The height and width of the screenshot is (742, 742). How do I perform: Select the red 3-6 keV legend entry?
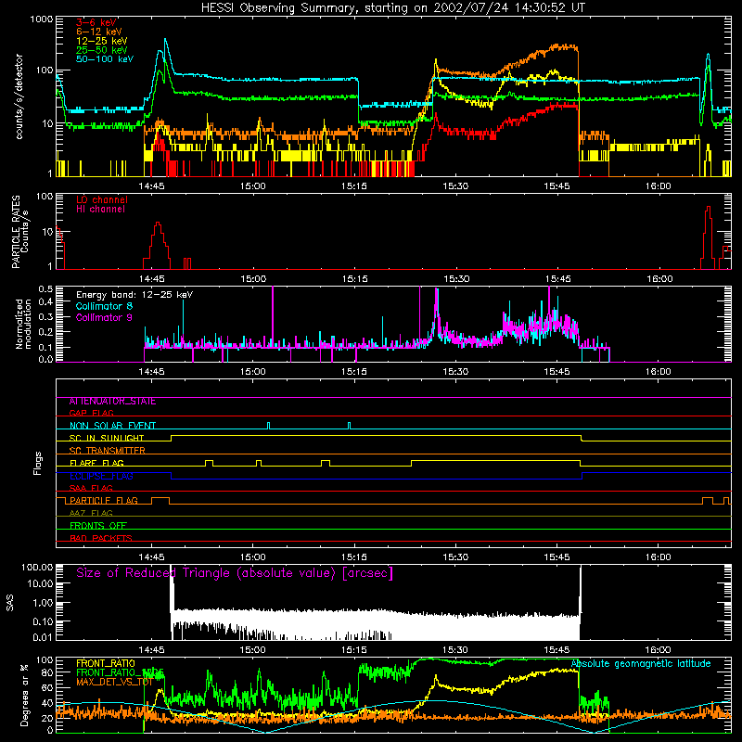(x=96, y=22)
